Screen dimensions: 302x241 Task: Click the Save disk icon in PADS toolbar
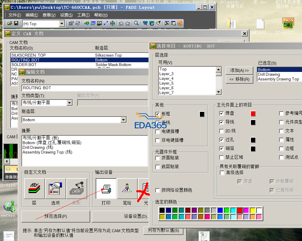pos(16,23)
